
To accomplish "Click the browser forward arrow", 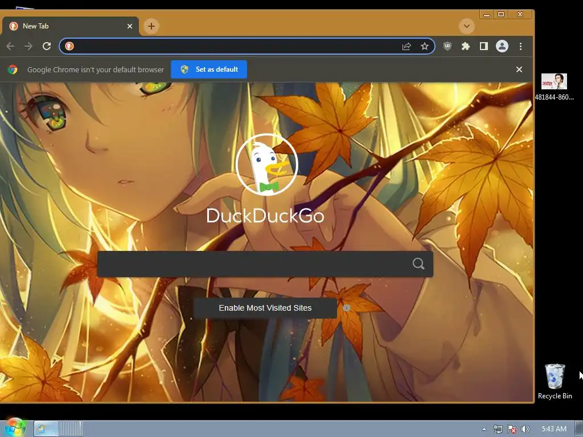I will click(28, 46).
